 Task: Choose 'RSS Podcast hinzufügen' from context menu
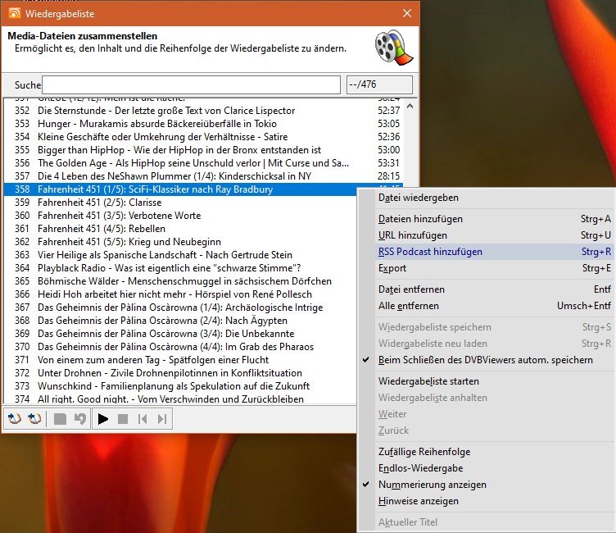pos(430,252)
